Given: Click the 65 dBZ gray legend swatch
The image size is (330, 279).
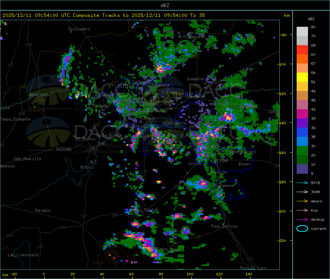Looking at the screenshot, I should coord(302,41).
